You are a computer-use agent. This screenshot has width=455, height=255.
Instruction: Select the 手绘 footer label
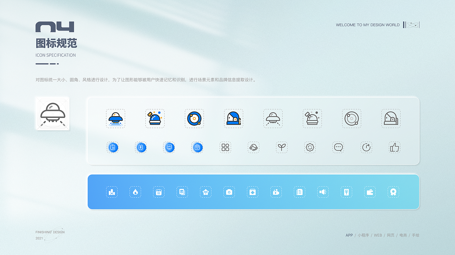[416, 235]
